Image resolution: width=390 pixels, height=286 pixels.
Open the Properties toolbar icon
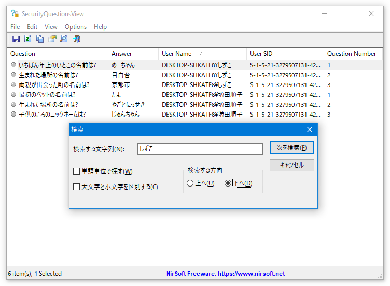coord(52,39)
